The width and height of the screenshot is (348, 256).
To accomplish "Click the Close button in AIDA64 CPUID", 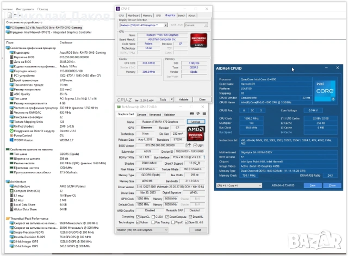I will (332, 185).
